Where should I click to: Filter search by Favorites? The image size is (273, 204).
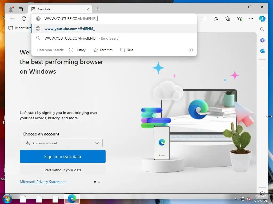103,50
